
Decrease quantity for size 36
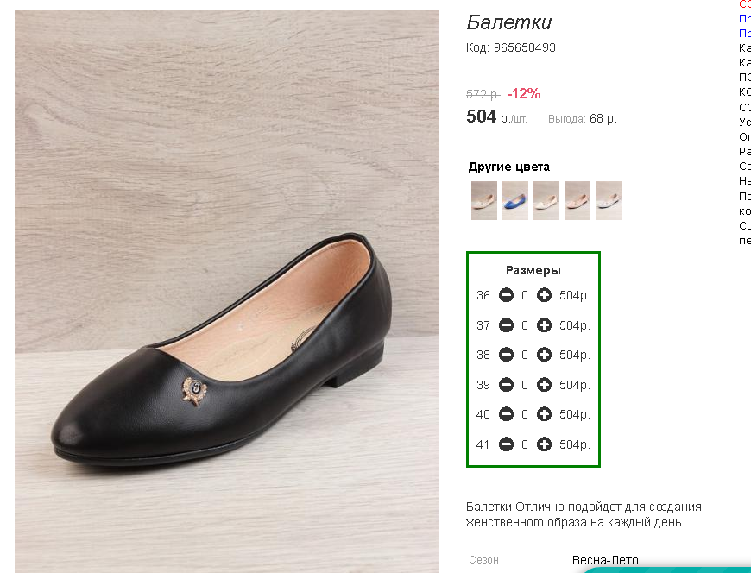click(506, 295)
